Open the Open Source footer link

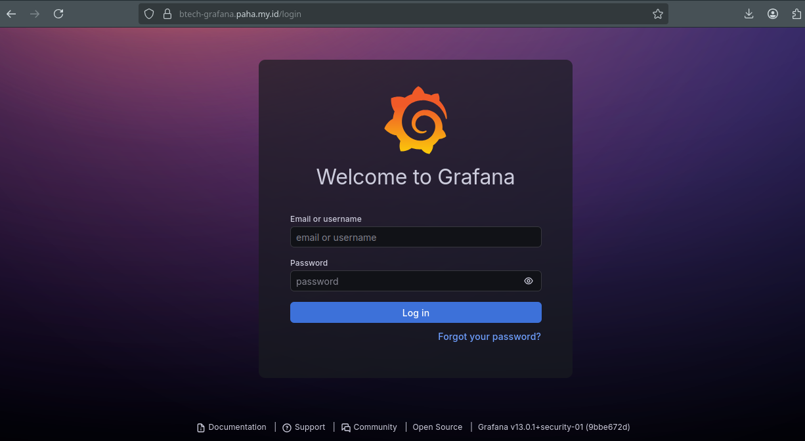(437, 427)
